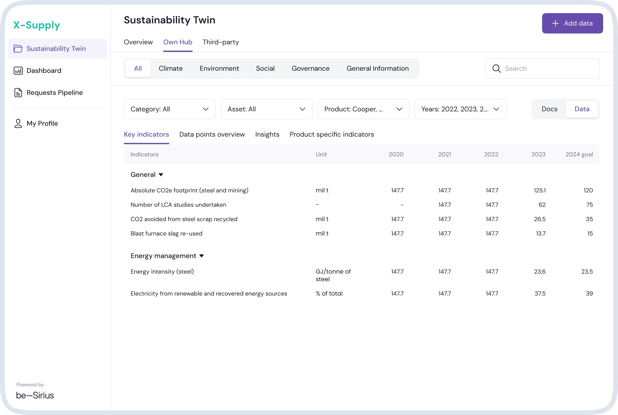Select the General Information filter tab
The height and width of the screenshot is (415, 618).
click(x=377, y=68)
